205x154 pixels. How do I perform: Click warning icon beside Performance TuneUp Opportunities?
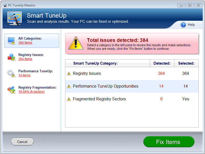click(69, 86)
